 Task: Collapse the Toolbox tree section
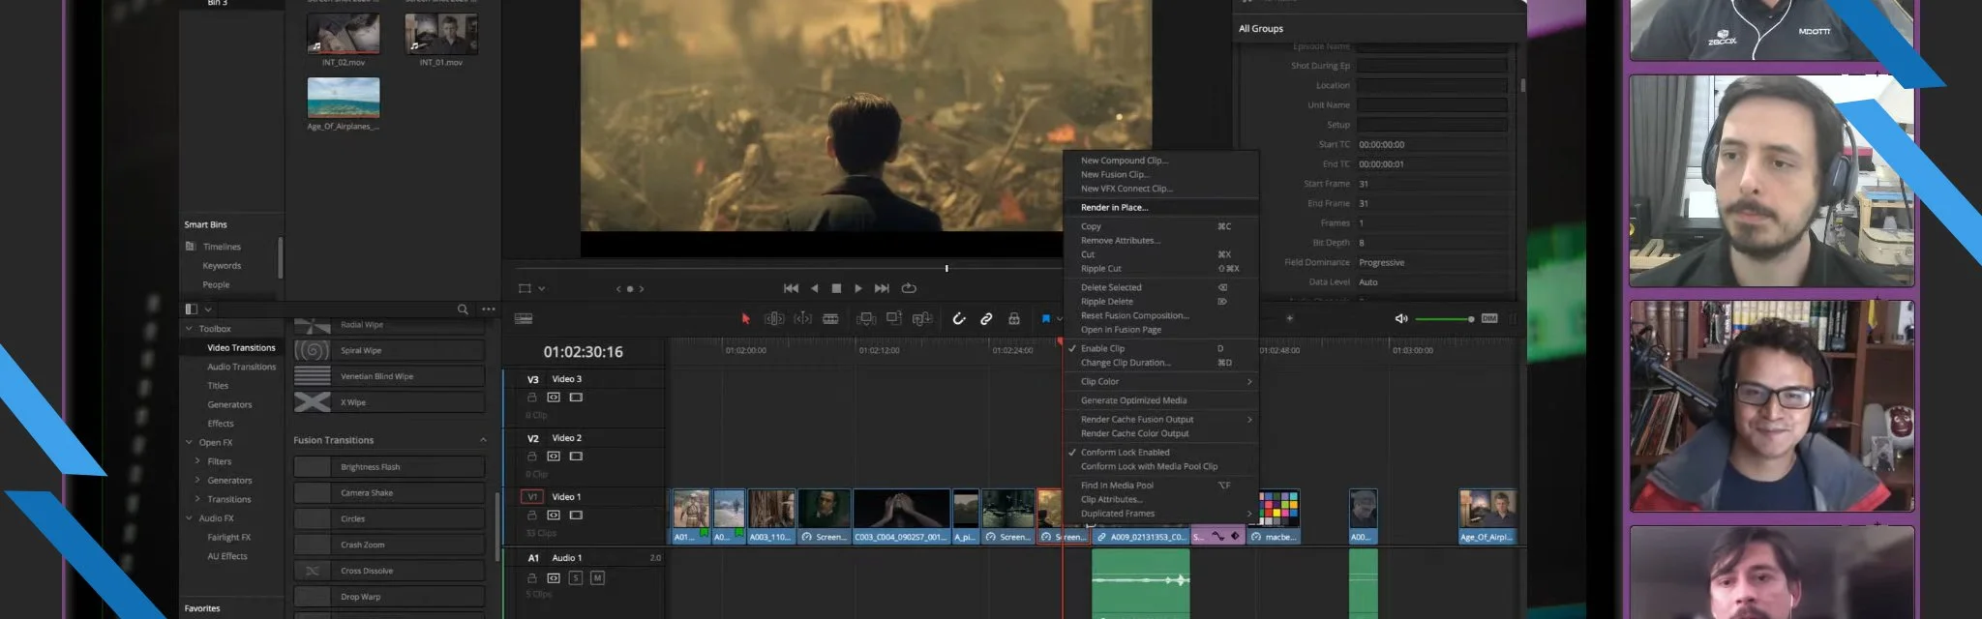coord(189,329)
